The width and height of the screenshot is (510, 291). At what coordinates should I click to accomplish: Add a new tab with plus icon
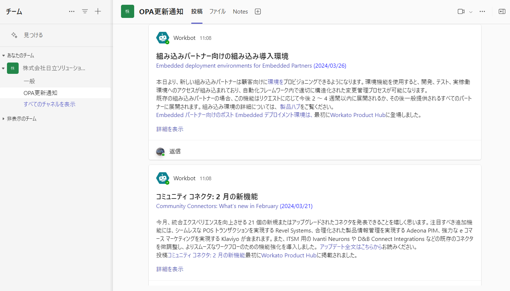258,11
